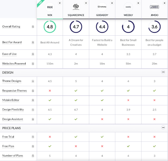Click GoDaddy red cross for Design Assistant
Screen dimensions: 168x161
pos(102,119)
